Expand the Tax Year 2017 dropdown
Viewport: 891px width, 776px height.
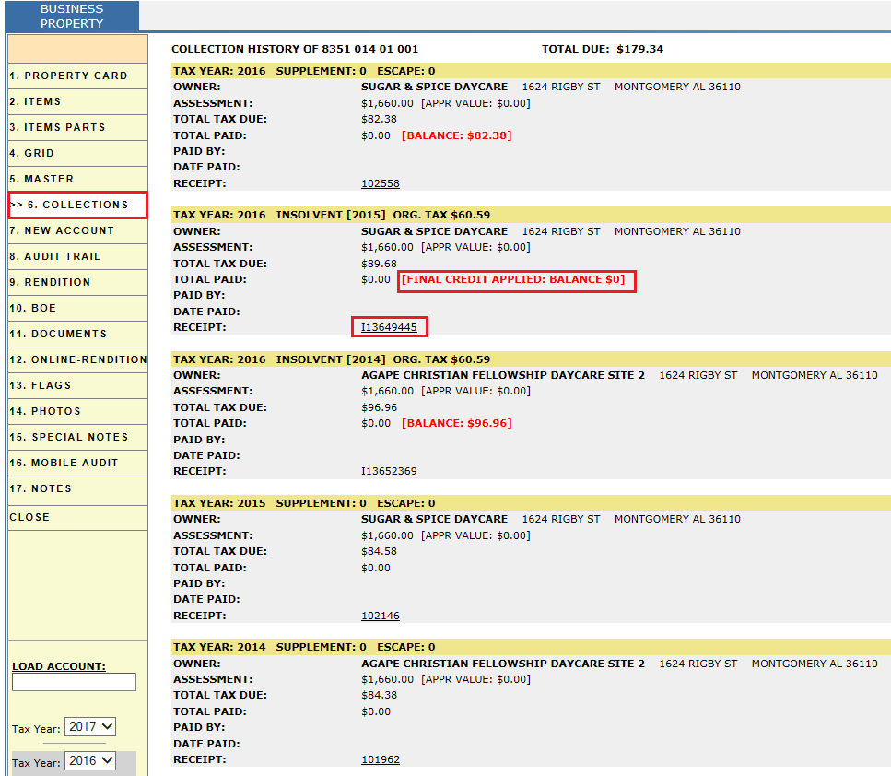tap(90, 726)
